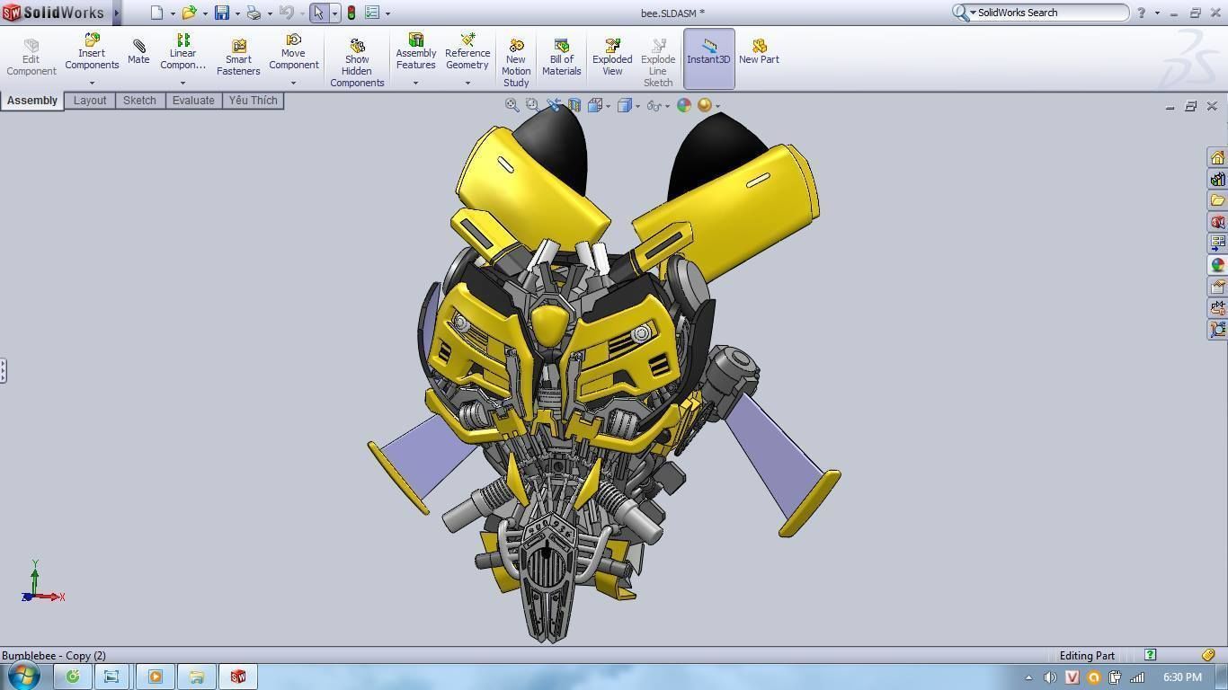The height and width of the screenshot is (690, 1228).
Task: Open the Bill of Materials tool
Action: pyautogui.click(x=562, y=57)
